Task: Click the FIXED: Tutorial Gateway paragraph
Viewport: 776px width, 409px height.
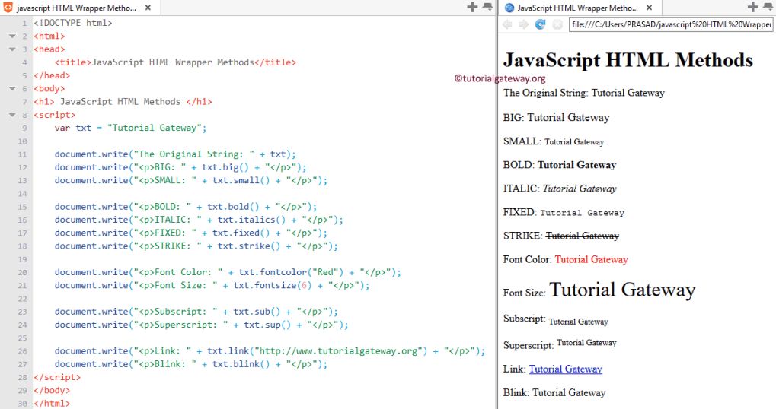Action: 564,212
